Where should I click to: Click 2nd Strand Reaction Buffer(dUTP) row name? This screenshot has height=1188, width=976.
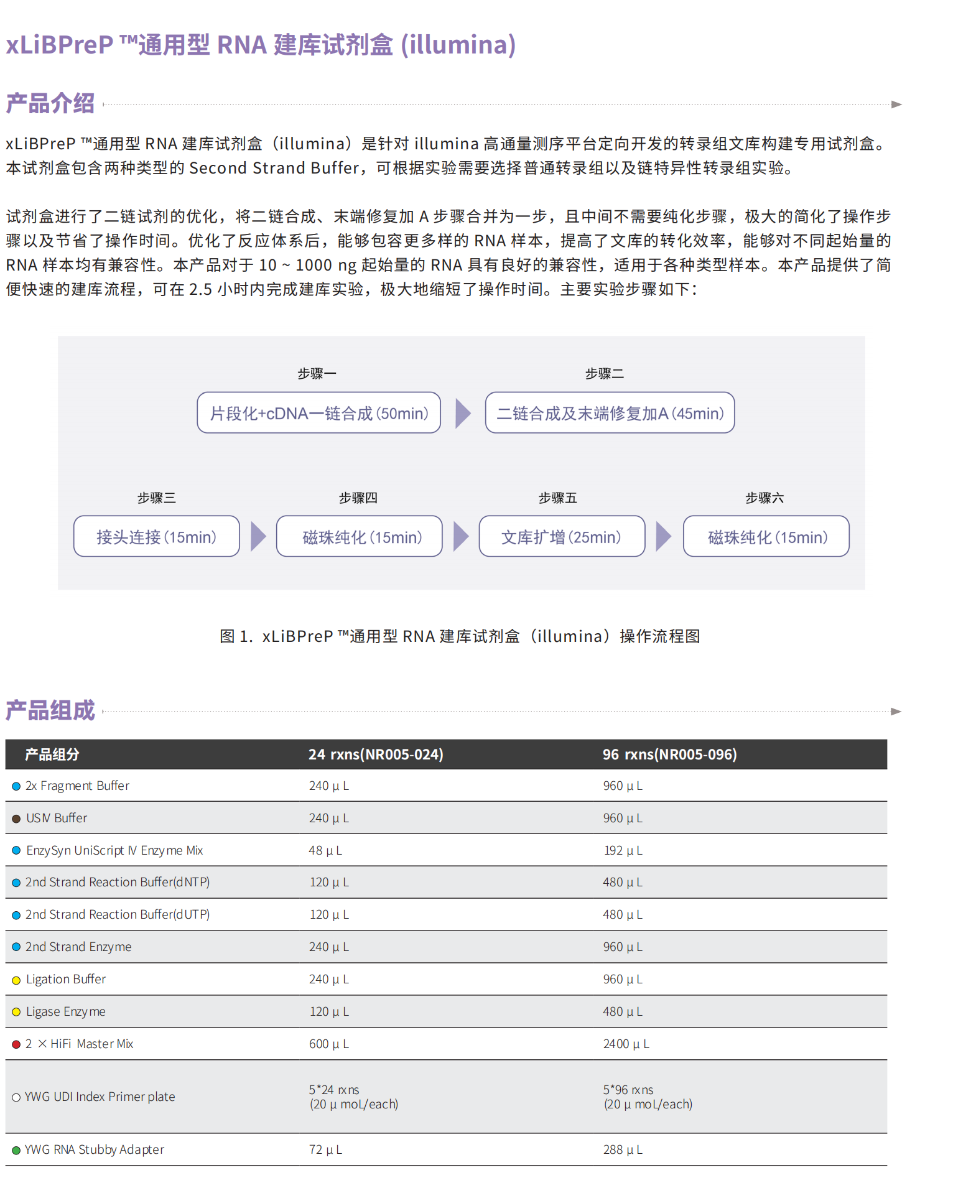click(x=118, y=915)
